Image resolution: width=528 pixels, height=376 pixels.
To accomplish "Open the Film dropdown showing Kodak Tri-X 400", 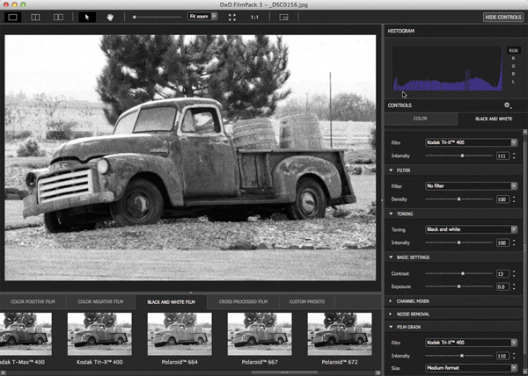I will pyautogui.click(x=471, y=142).
